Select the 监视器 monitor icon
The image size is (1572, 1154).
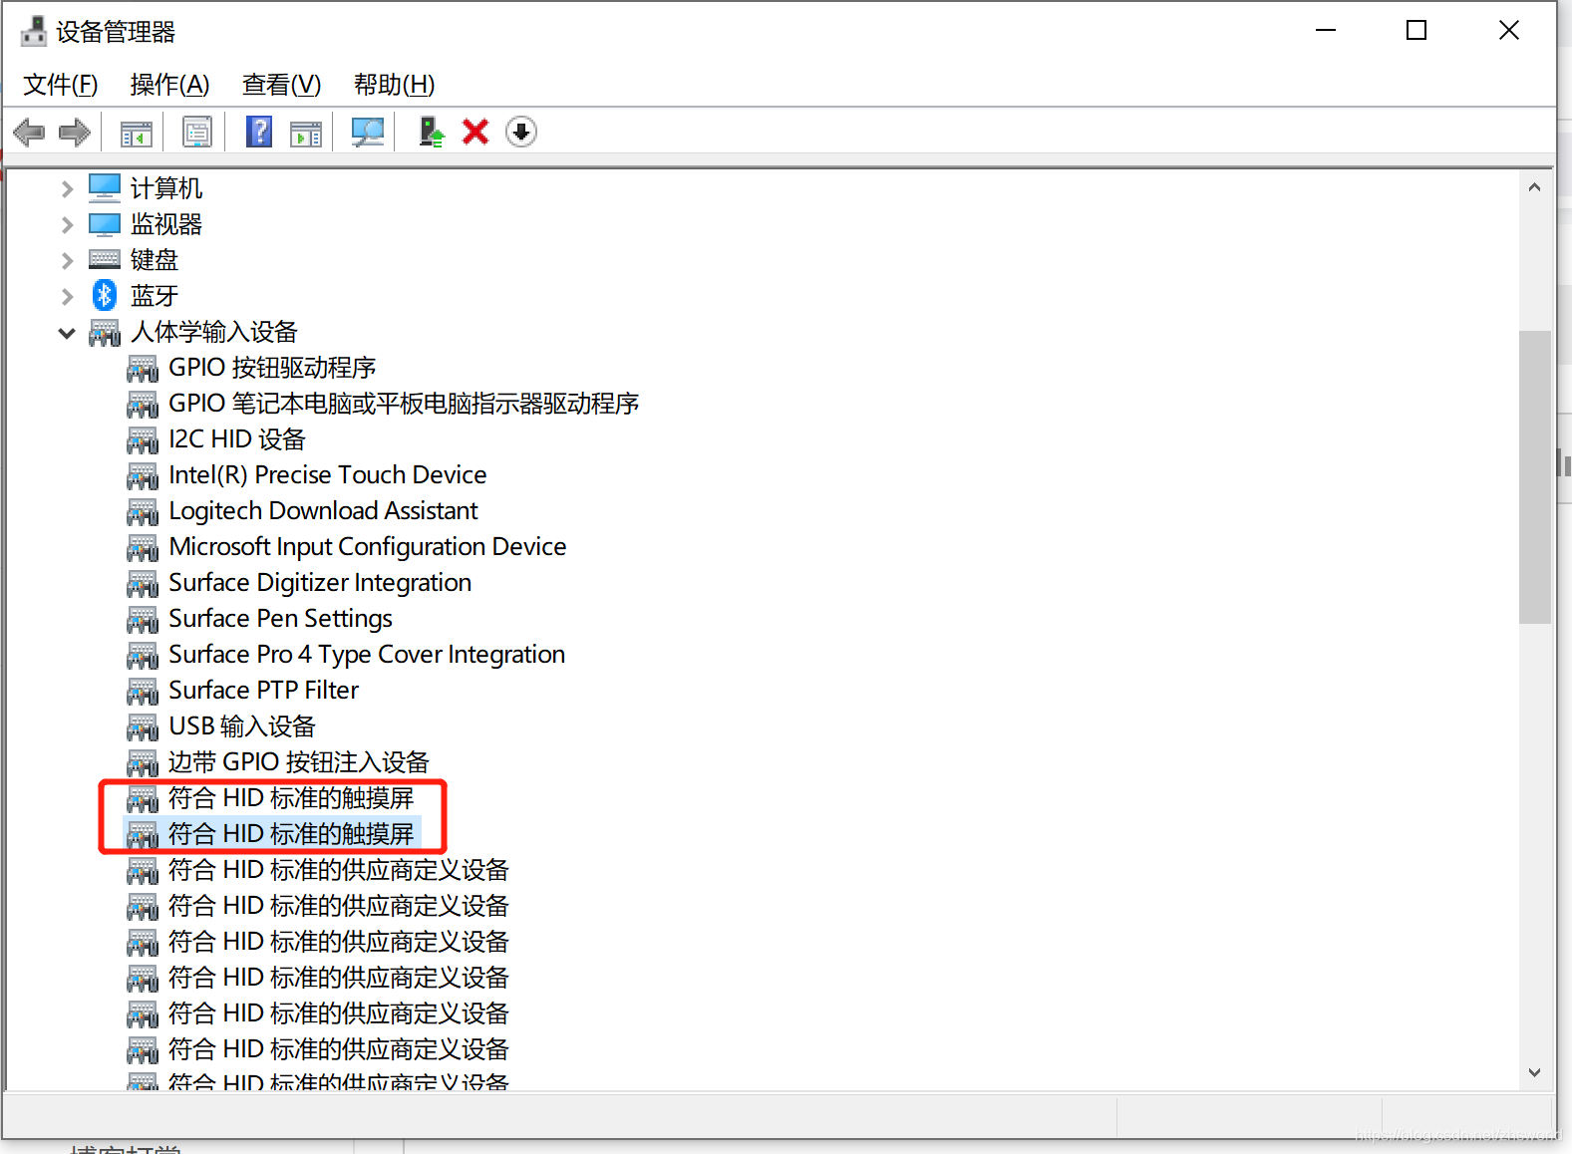point(105,224)
